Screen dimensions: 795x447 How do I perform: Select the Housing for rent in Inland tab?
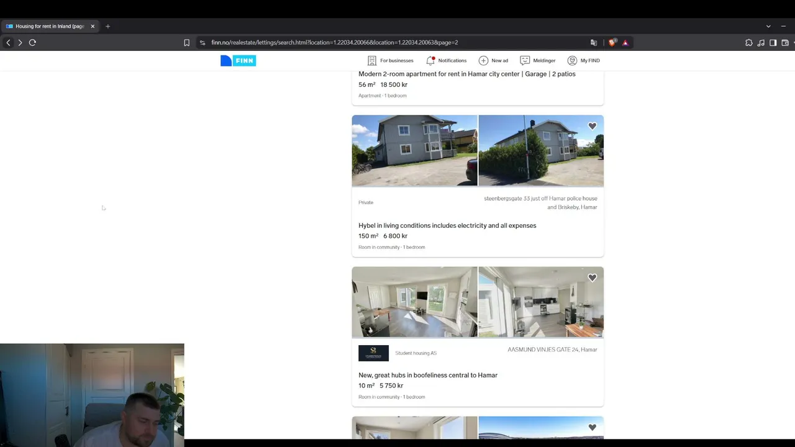(x=50, y=26)
